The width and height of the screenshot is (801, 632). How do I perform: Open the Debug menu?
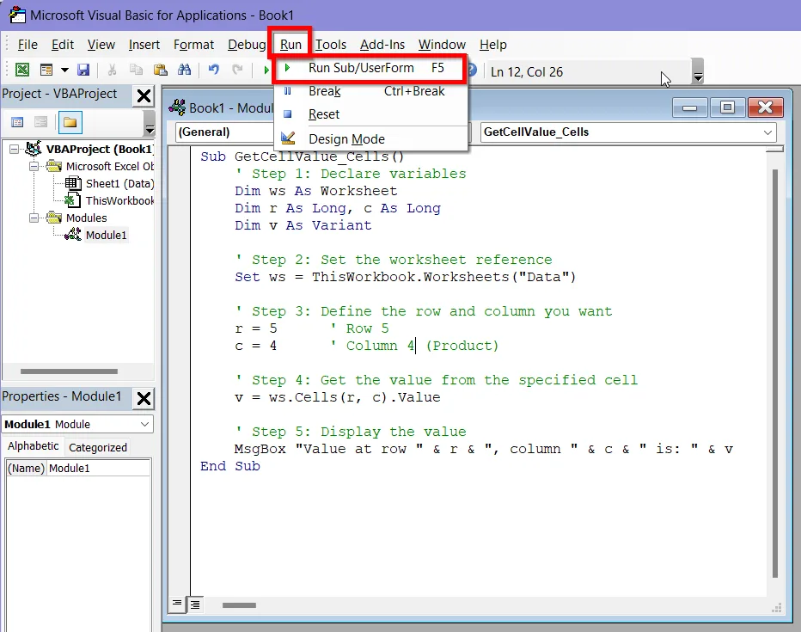click(246, 45)
